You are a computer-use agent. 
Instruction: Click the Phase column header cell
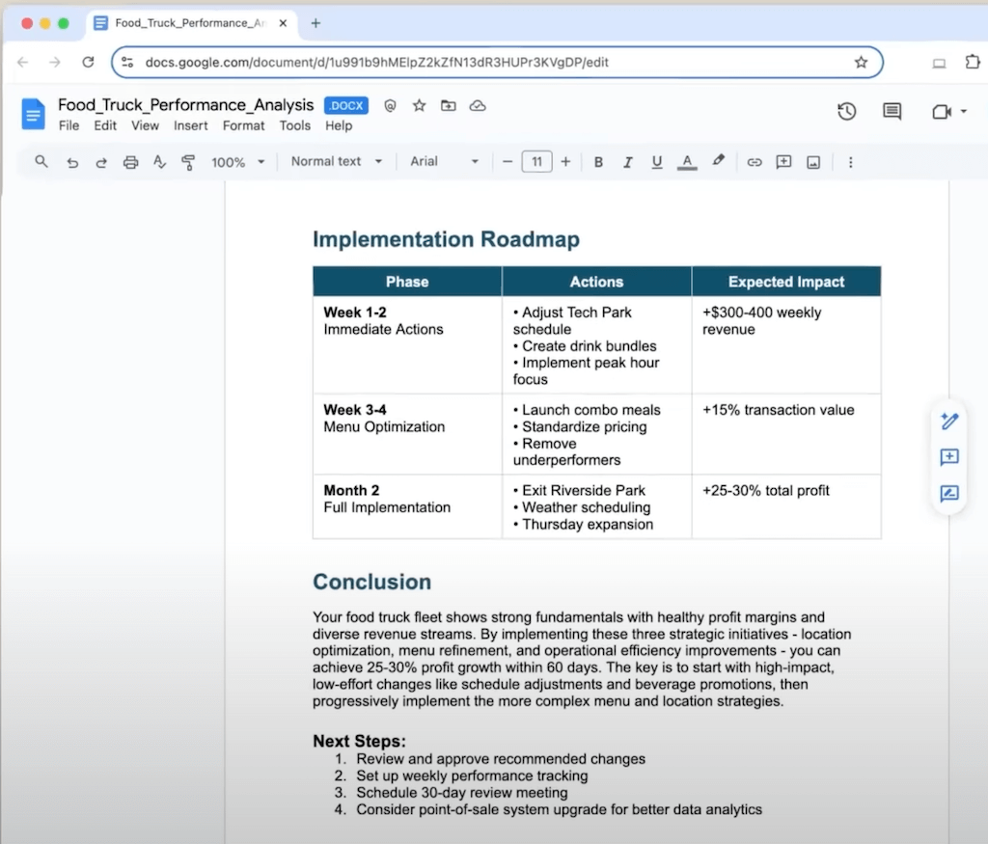(x=407, y=282)
